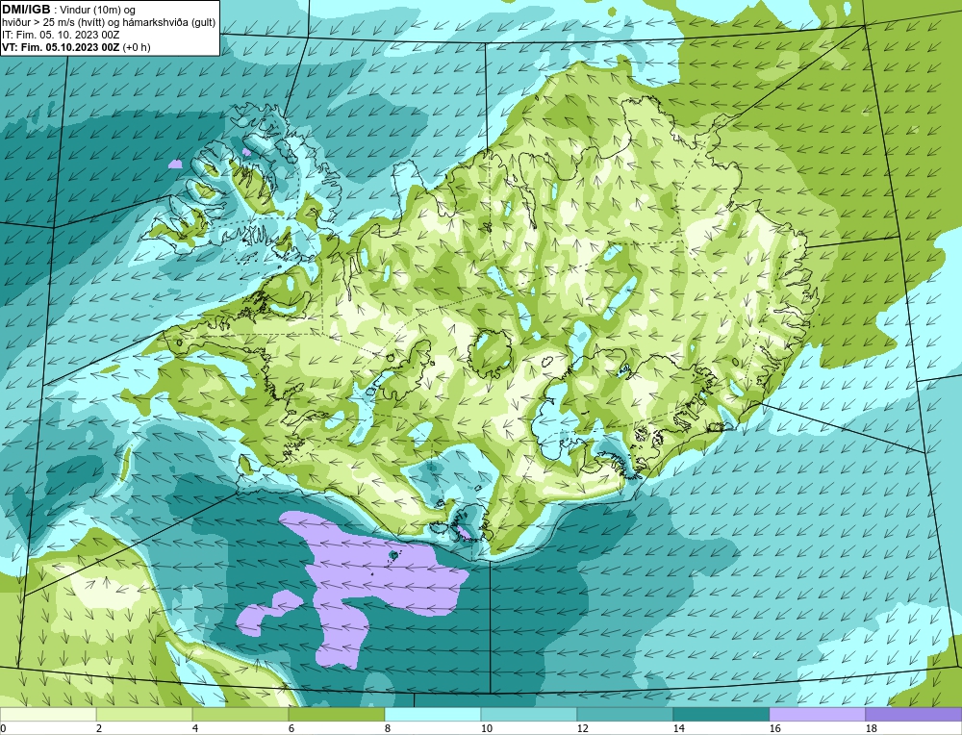This screenshot has height=735, width=962.
Task: Click the 12–14 m/s teal legend swatch
Action: tap(625, 714)
